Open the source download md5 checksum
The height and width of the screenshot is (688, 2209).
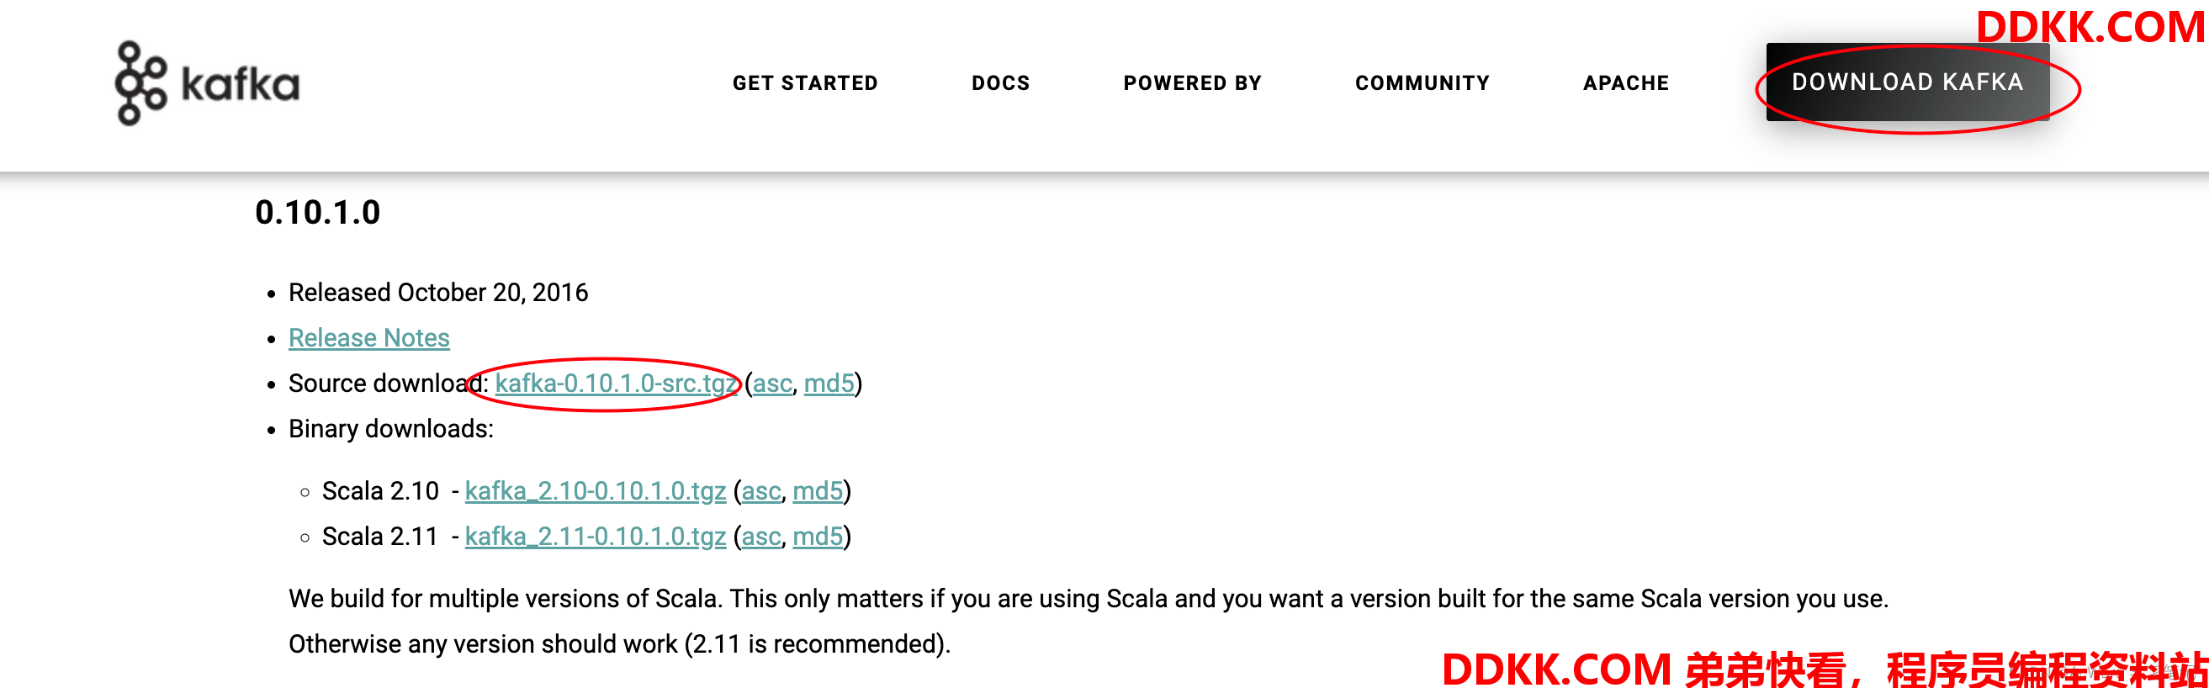(829, 384)
